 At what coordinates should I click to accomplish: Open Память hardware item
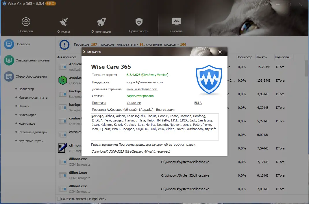pyautogui.click(x=24, y=106)
